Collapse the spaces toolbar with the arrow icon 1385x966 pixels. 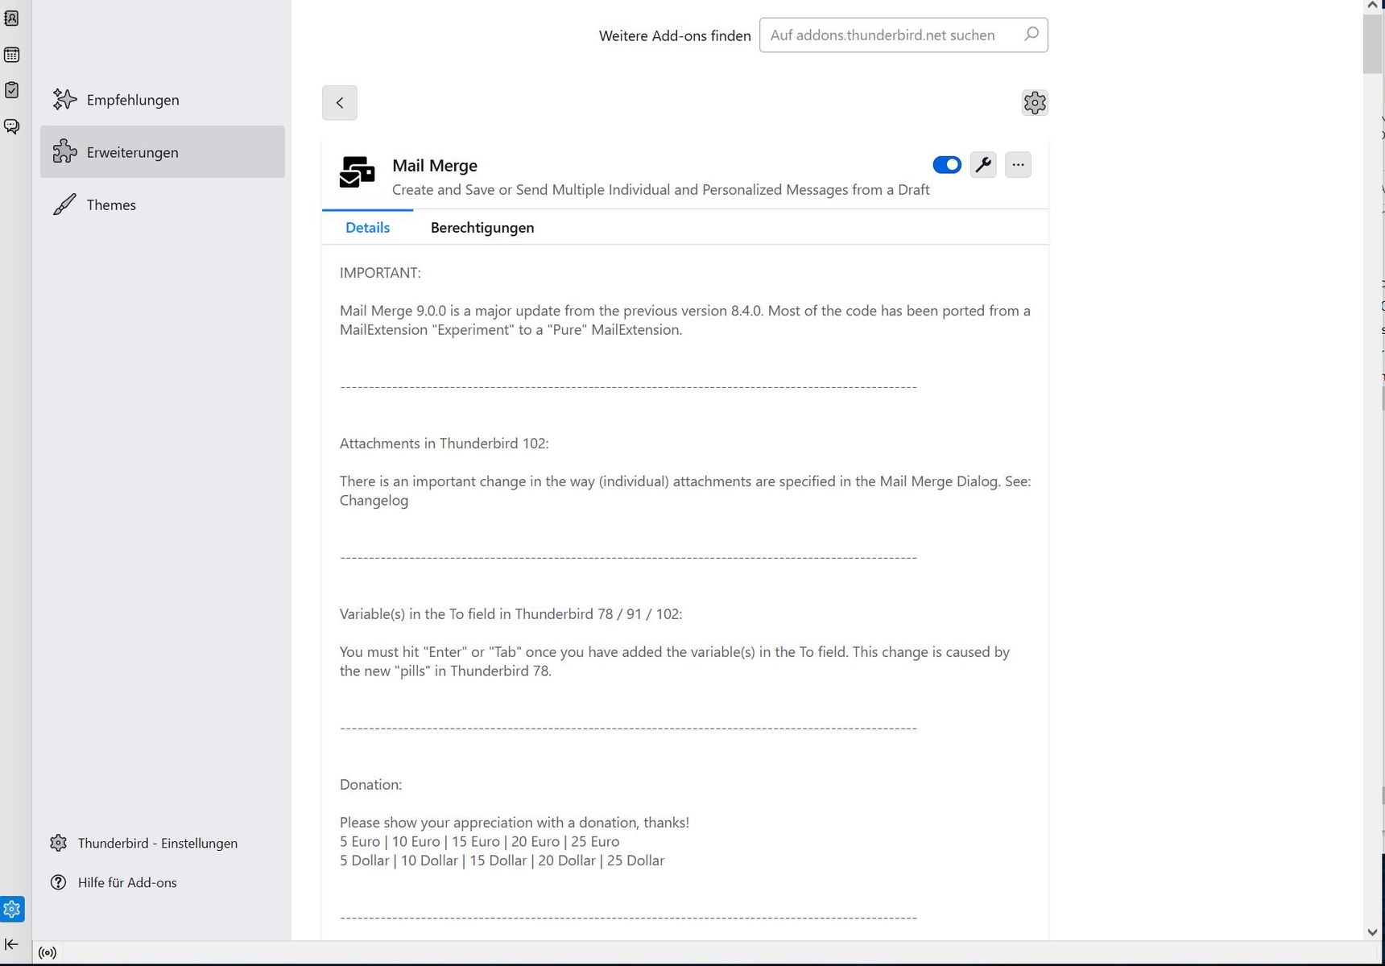pyautogui.click(x=11, y=944)
